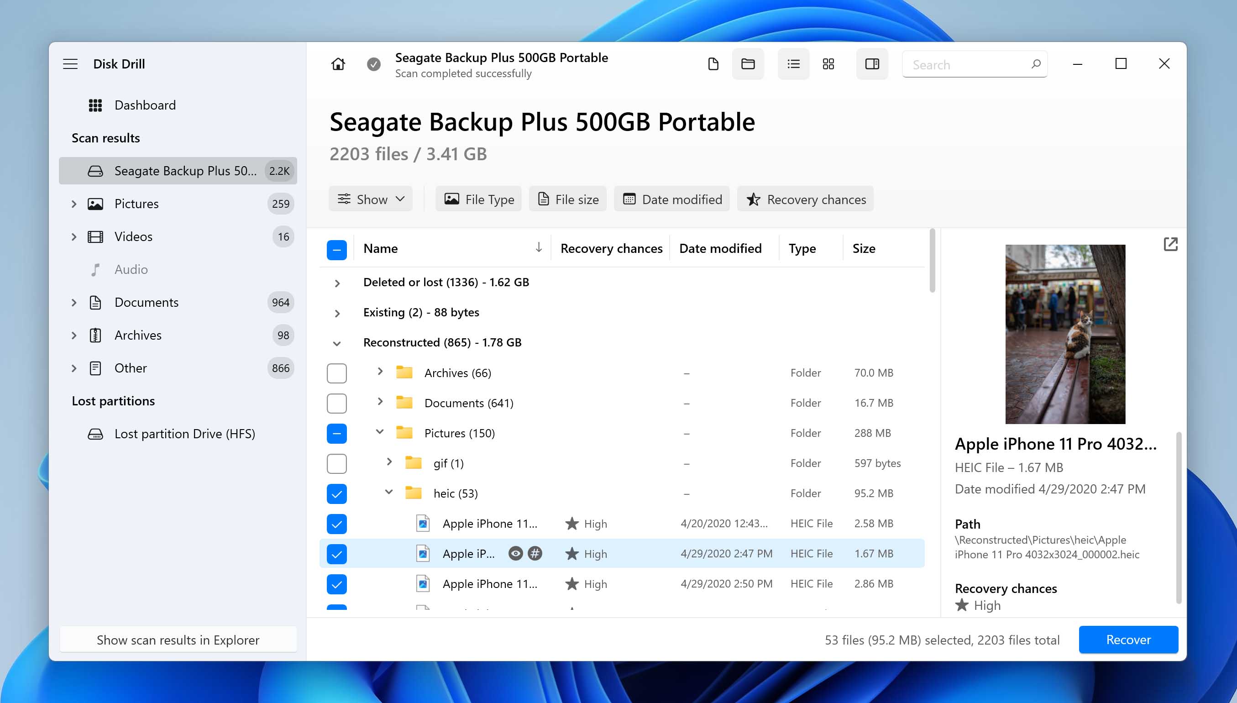This screenshot has width=1237, height=703.
Task: Select Pictures category in sidebar
Action: [x=136, y=203]
